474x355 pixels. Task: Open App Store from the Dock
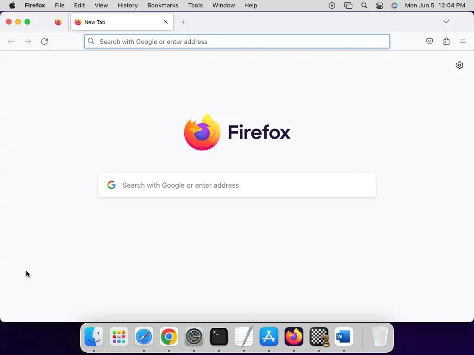click(269, 337)
